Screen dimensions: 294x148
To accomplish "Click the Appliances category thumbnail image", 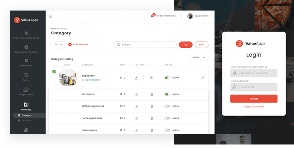I will click(68, 78).
